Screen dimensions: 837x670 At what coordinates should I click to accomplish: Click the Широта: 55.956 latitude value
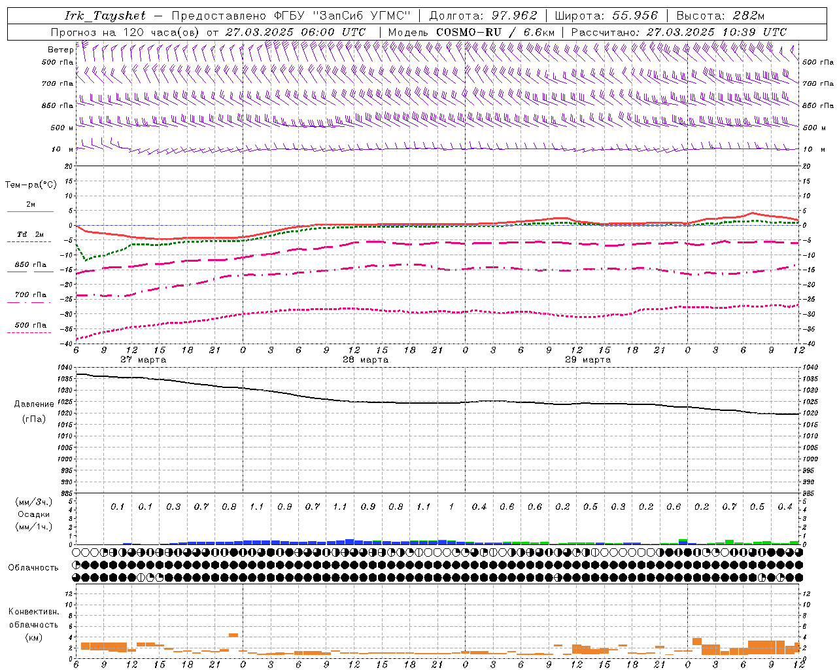(606, 16)
